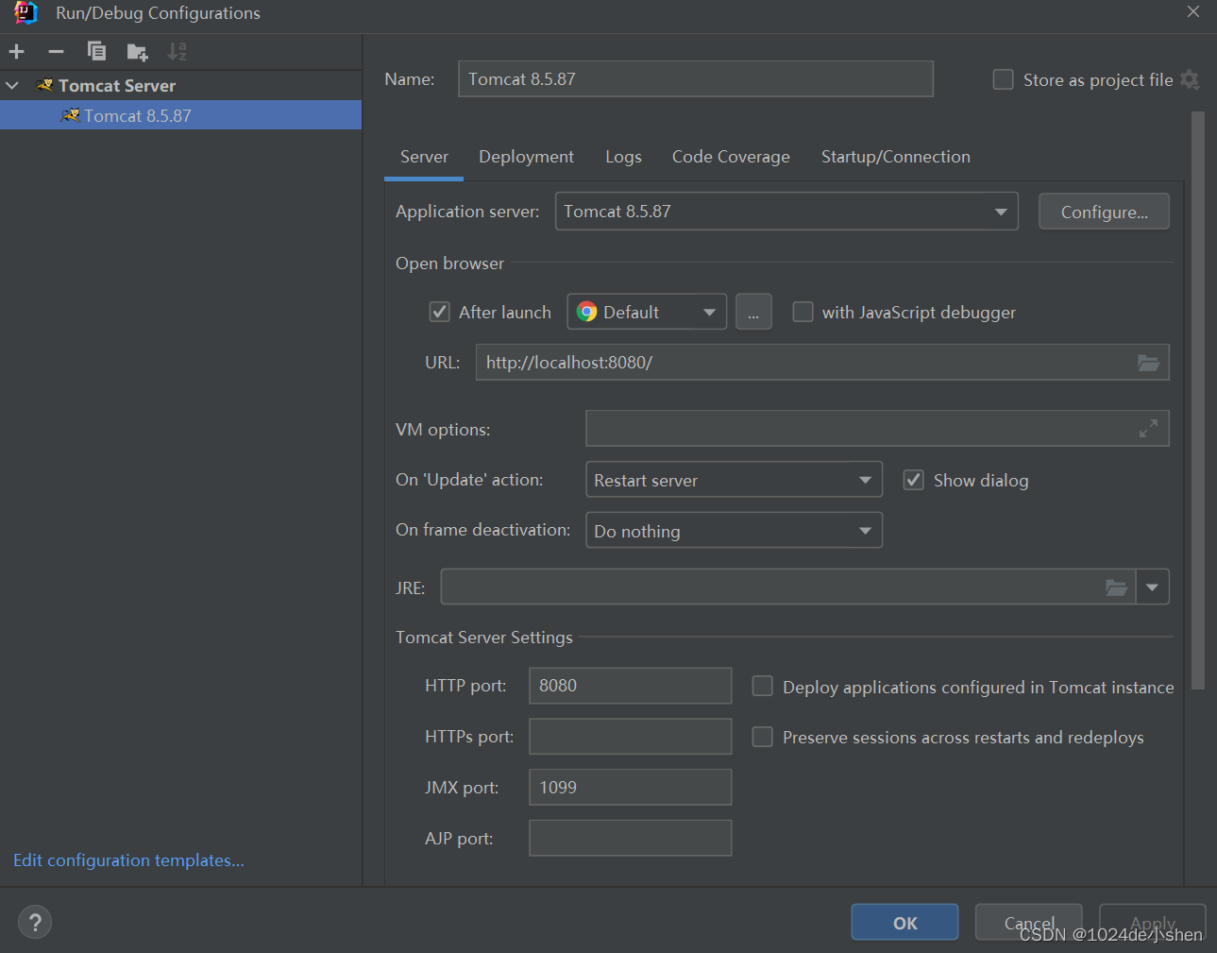Close the Run/Debug Configurations dialog
The width and height of the screenshot is (1217, 953).
pyautogui.click(x=1193, y=12)
